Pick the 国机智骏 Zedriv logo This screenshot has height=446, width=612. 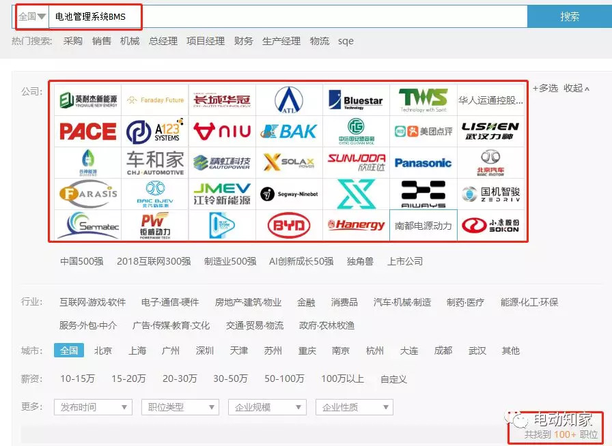pyautogui.click(x=490, y=194)
